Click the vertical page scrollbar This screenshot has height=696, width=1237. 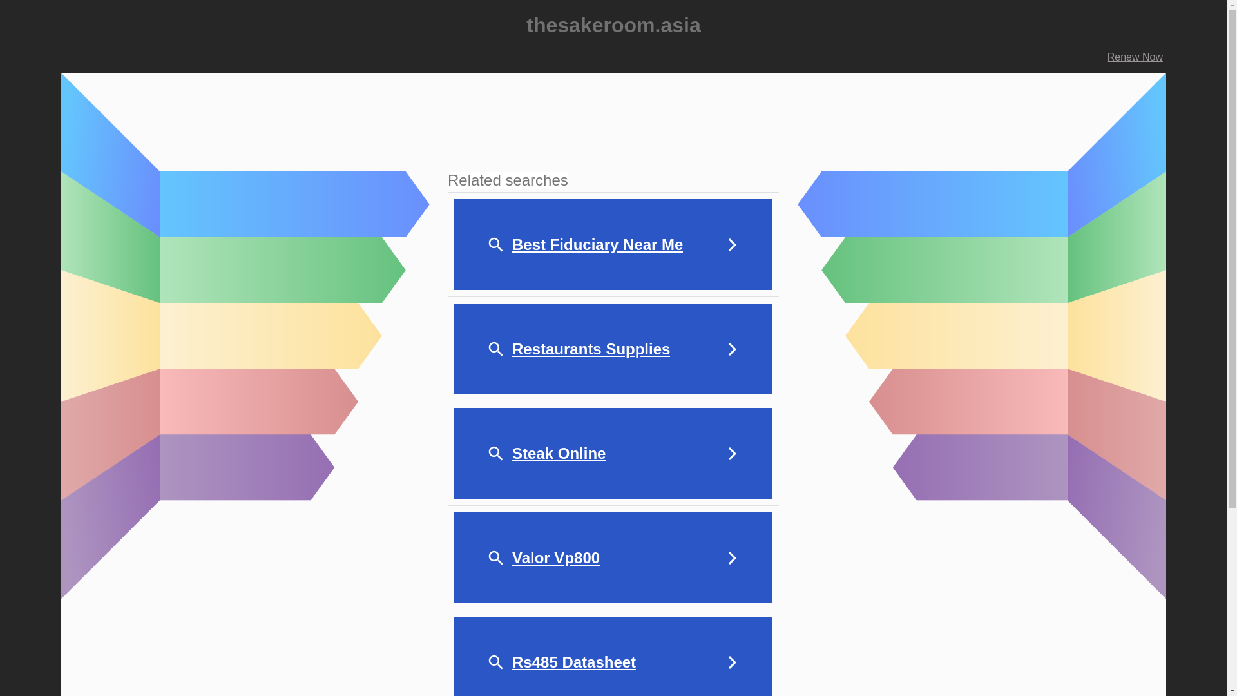click(1232, 258)
